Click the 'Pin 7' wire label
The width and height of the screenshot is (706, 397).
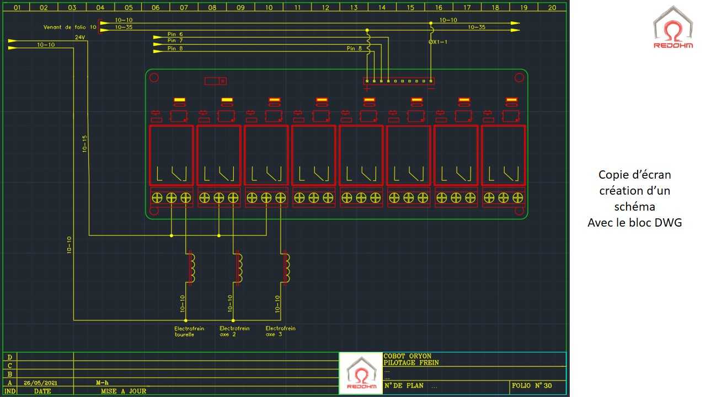[175, 41]
